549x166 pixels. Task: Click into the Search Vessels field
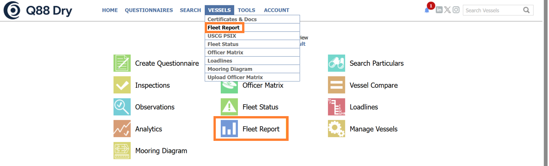pos(492,10)
